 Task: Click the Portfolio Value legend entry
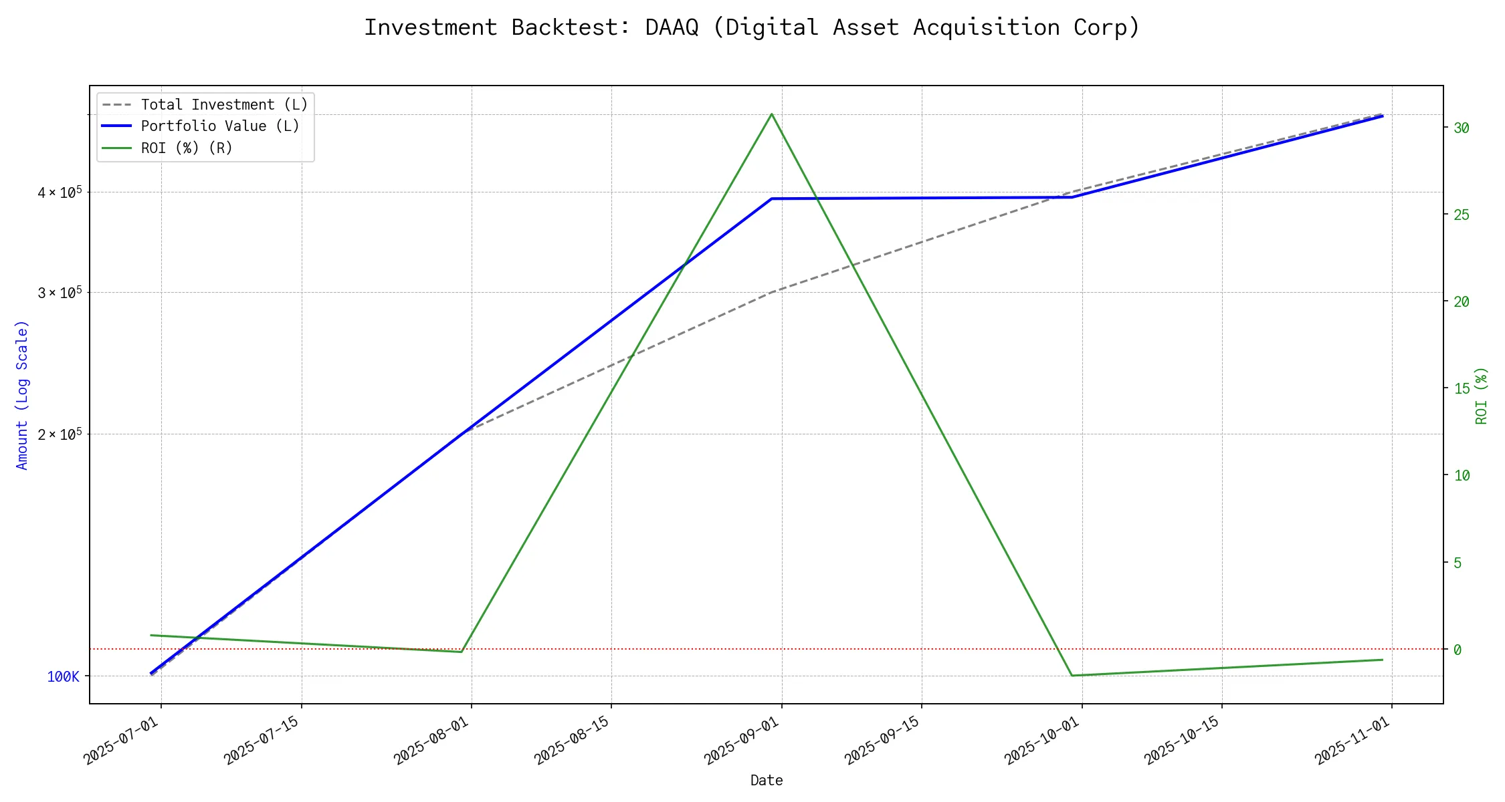[x=220, y=126]
